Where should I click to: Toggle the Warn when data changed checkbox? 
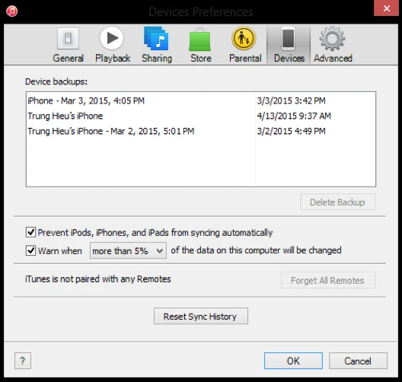point(30,250)
